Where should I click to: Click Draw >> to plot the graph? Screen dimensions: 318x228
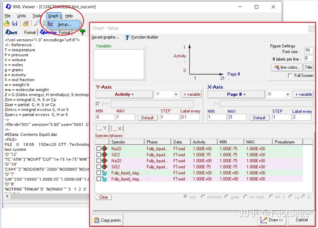[272, 220]
